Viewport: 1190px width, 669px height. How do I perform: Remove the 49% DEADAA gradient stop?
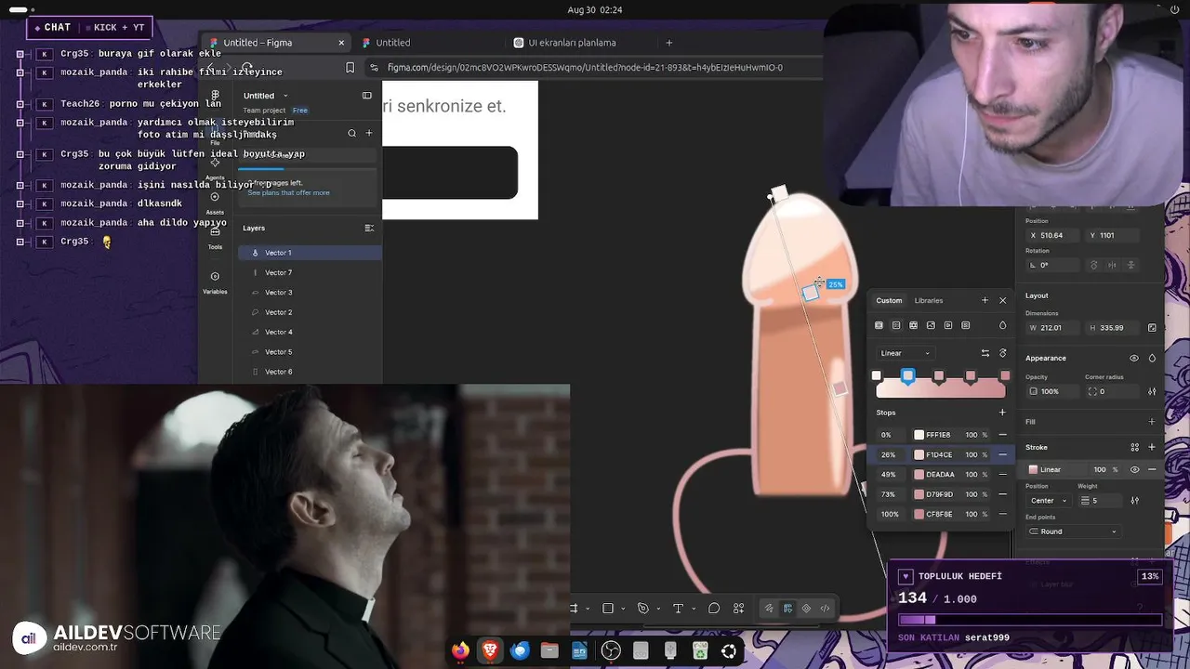[x=1002, y=475]
